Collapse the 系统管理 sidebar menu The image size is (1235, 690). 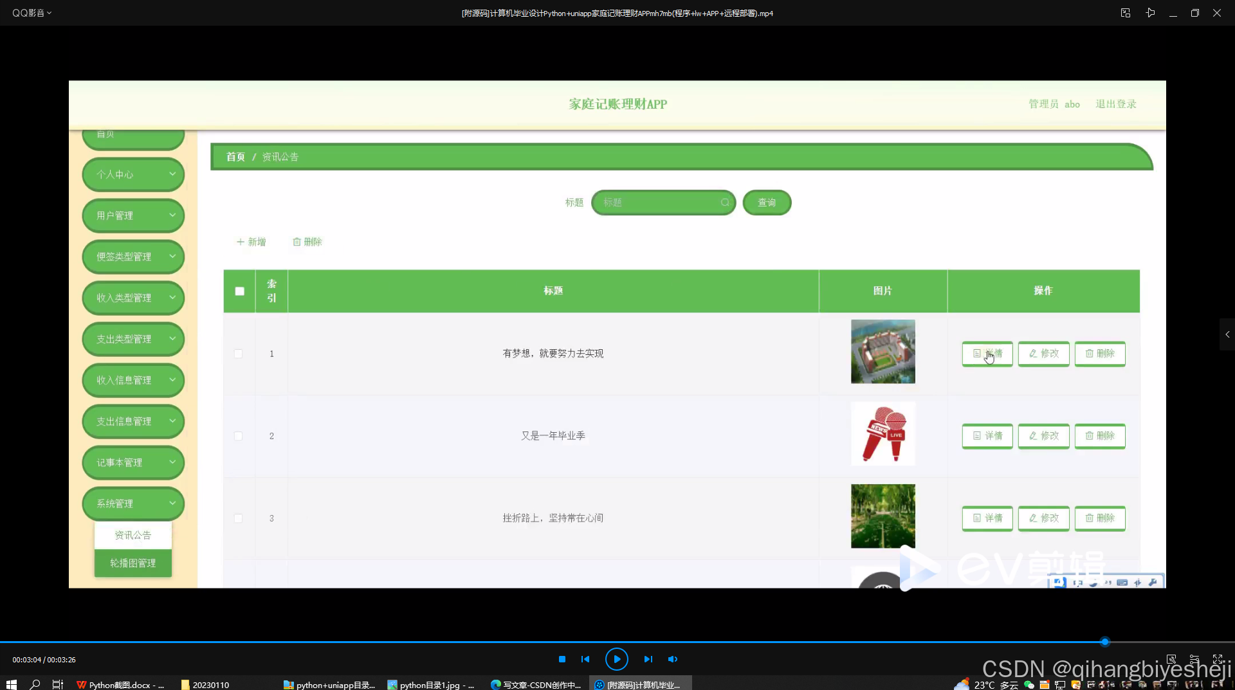coord(133,504)
